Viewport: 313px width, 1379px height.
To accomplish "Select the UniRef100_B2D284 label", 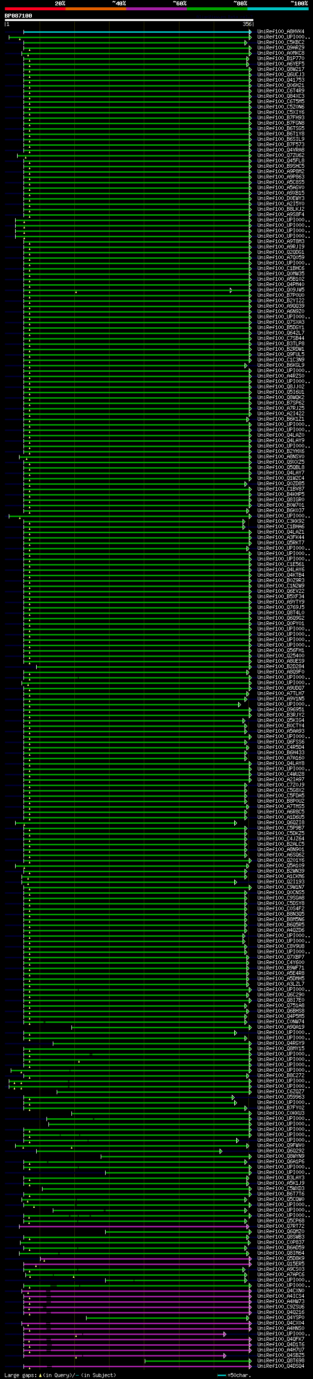I will tap(281, 666).
